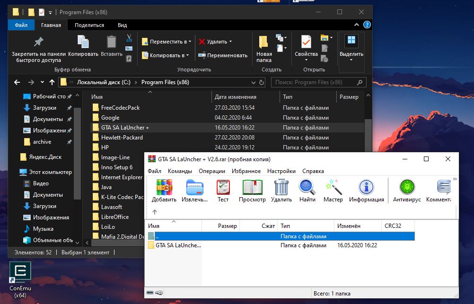Show hidden WinRAR toolbar buttons via » chevron

[x=455, y=179]
